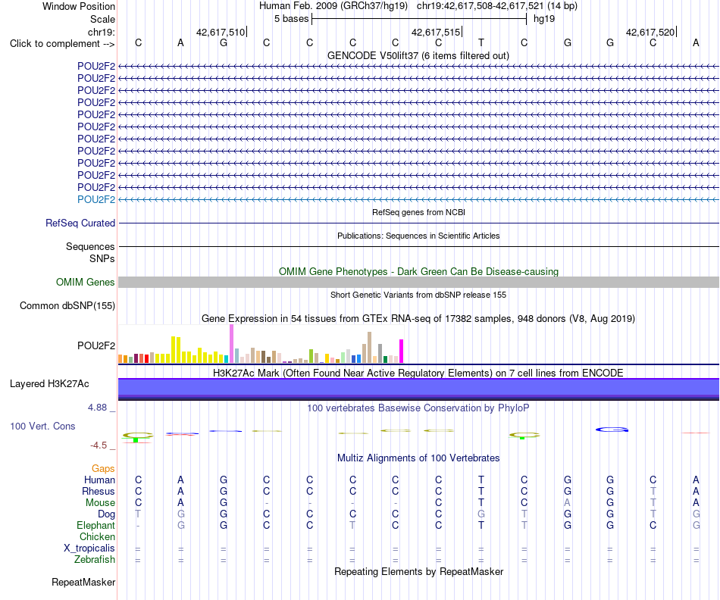Viewport: 720px width, 600px height.
Task: Click the green OMIM Gene Phenotypes title
Action: coord(418,271)
